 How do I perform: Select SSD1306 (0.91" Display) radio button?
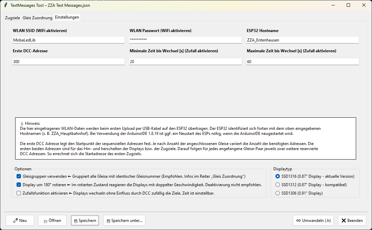point(278,193)
